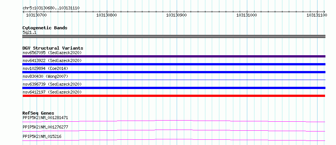Open the DGV Structural Variants track title

click(53, 48)
